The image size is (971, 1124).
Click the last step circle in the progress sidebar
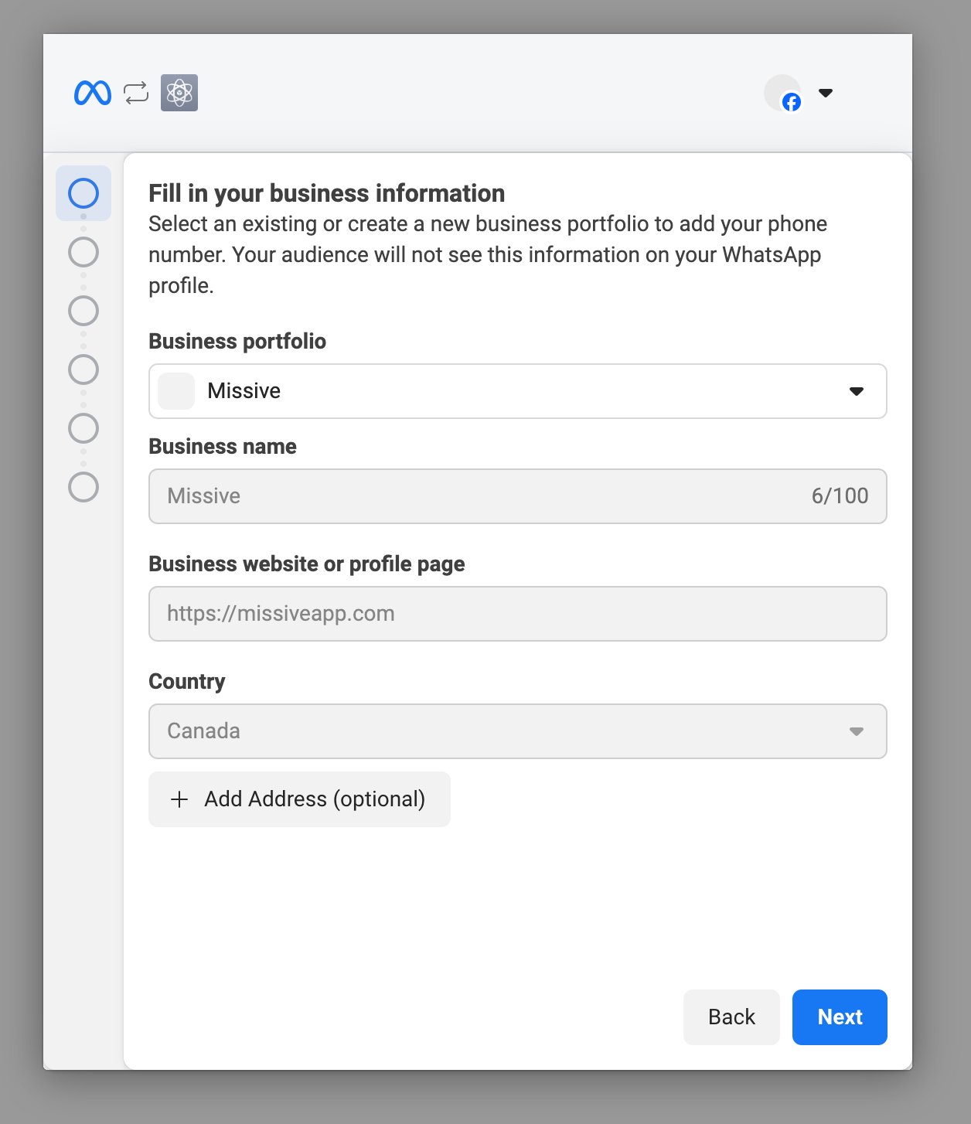[x=83, y=487]
